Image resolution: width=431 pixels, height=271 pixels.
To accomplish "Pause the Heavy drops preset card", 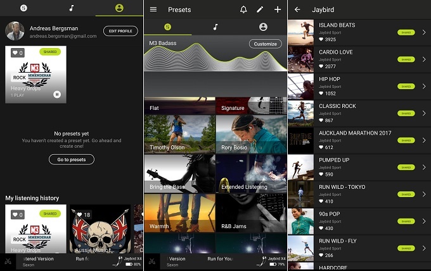I will point(57,95).
